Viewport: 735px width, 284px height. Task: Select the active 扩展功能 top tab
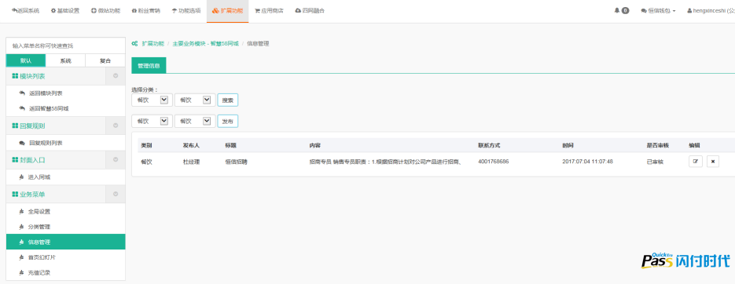[227, 10]
